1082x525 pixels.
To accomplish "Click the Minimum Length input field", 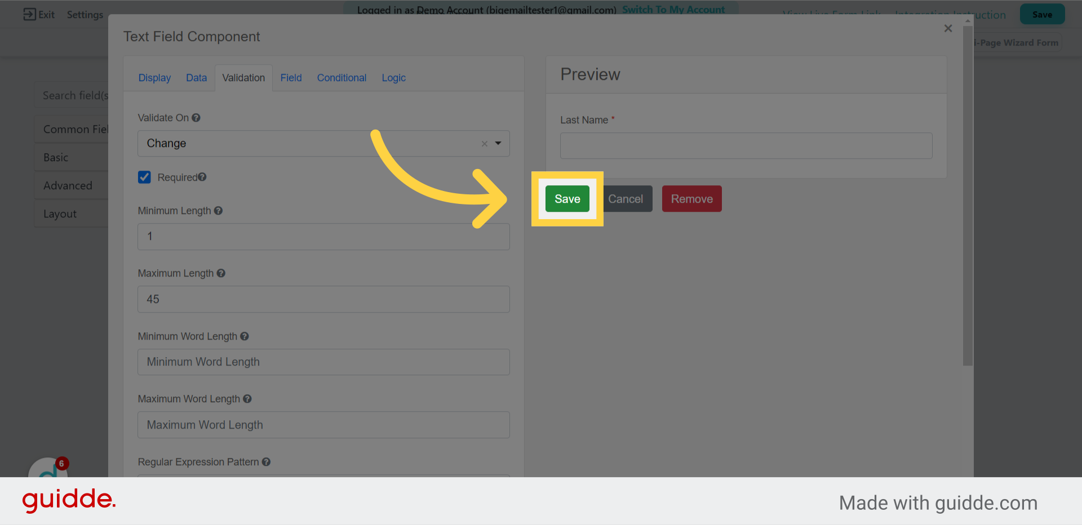I will click(323, 237).
